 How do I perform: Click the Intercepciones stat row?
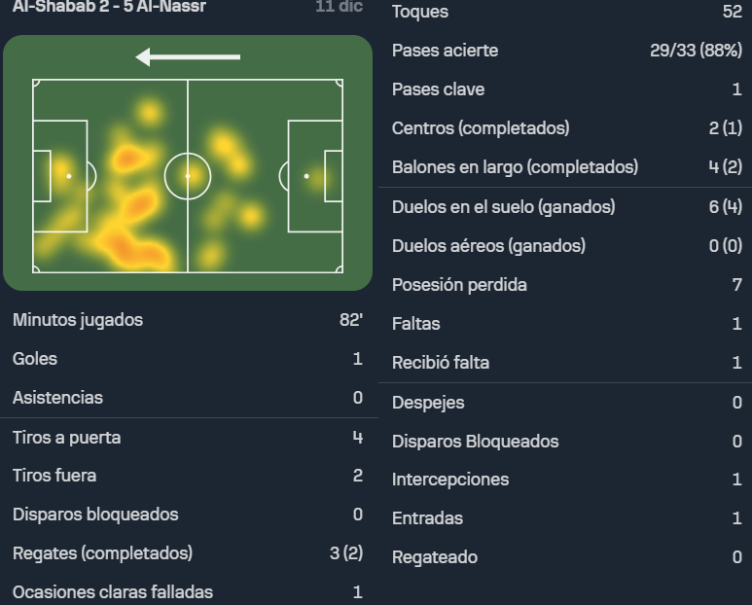[x=567, y=480]
